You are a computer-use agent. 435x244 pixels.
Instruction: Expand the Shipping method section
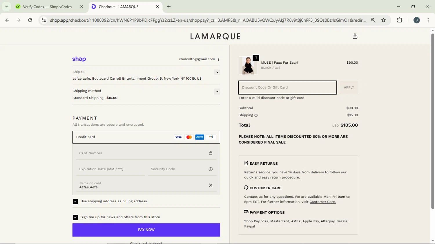(217, 91)
